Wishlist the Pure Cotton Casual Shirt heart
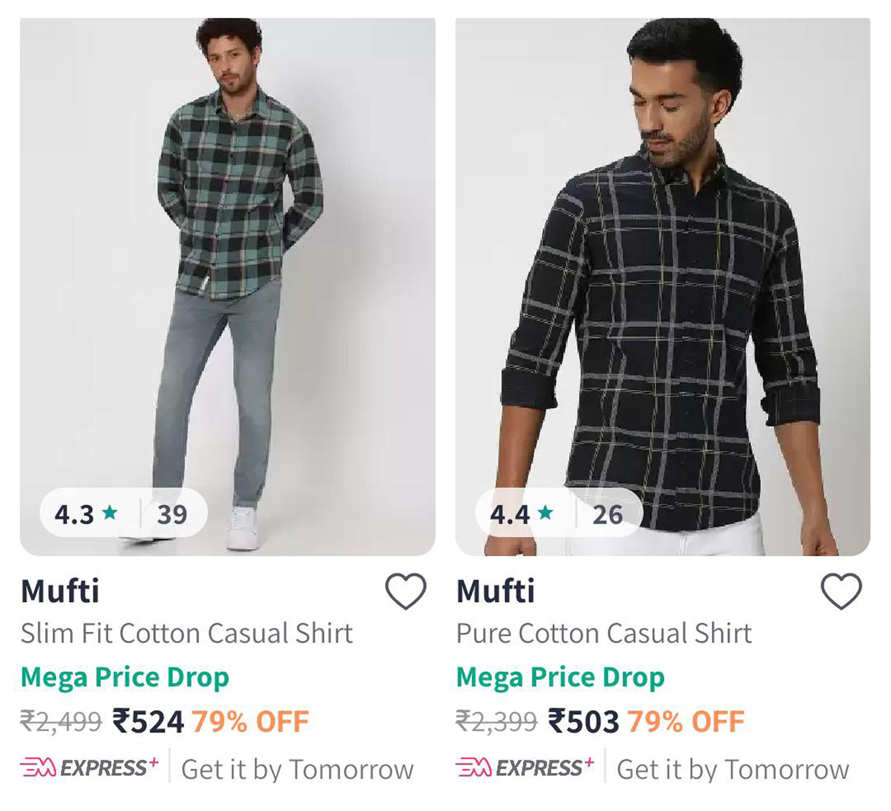 coord(841,591)
